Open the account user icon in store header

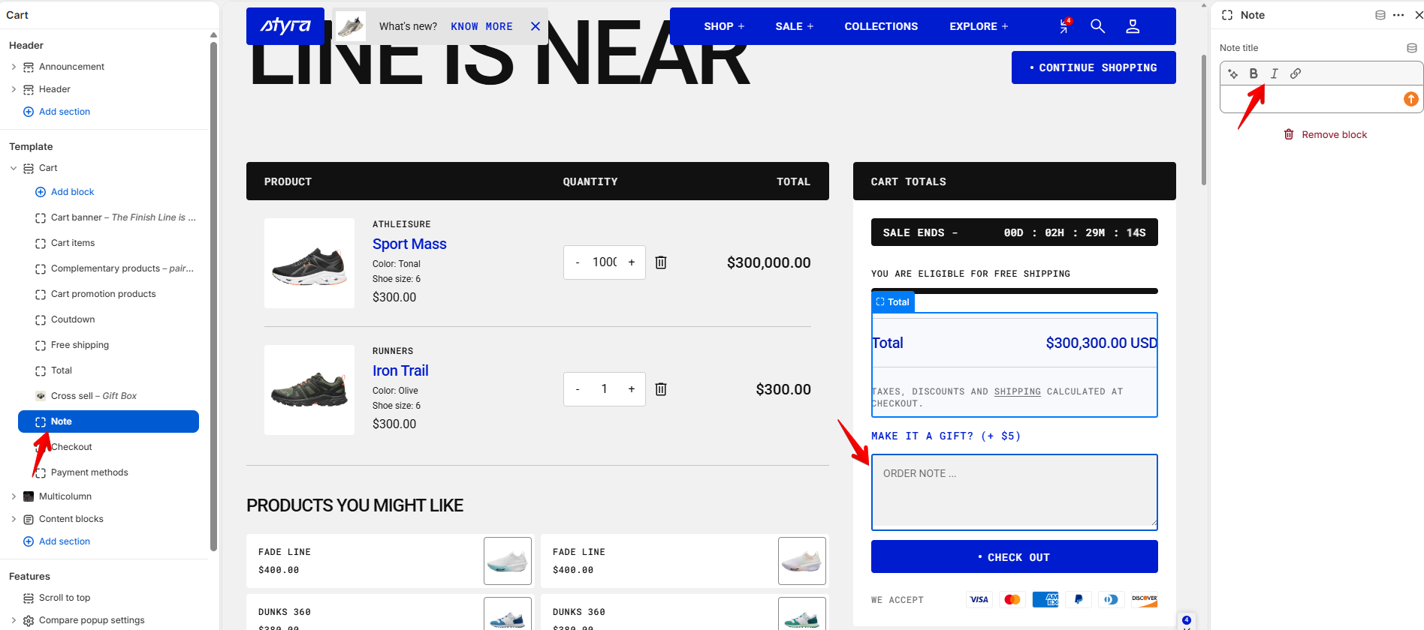click(1133, 26)
